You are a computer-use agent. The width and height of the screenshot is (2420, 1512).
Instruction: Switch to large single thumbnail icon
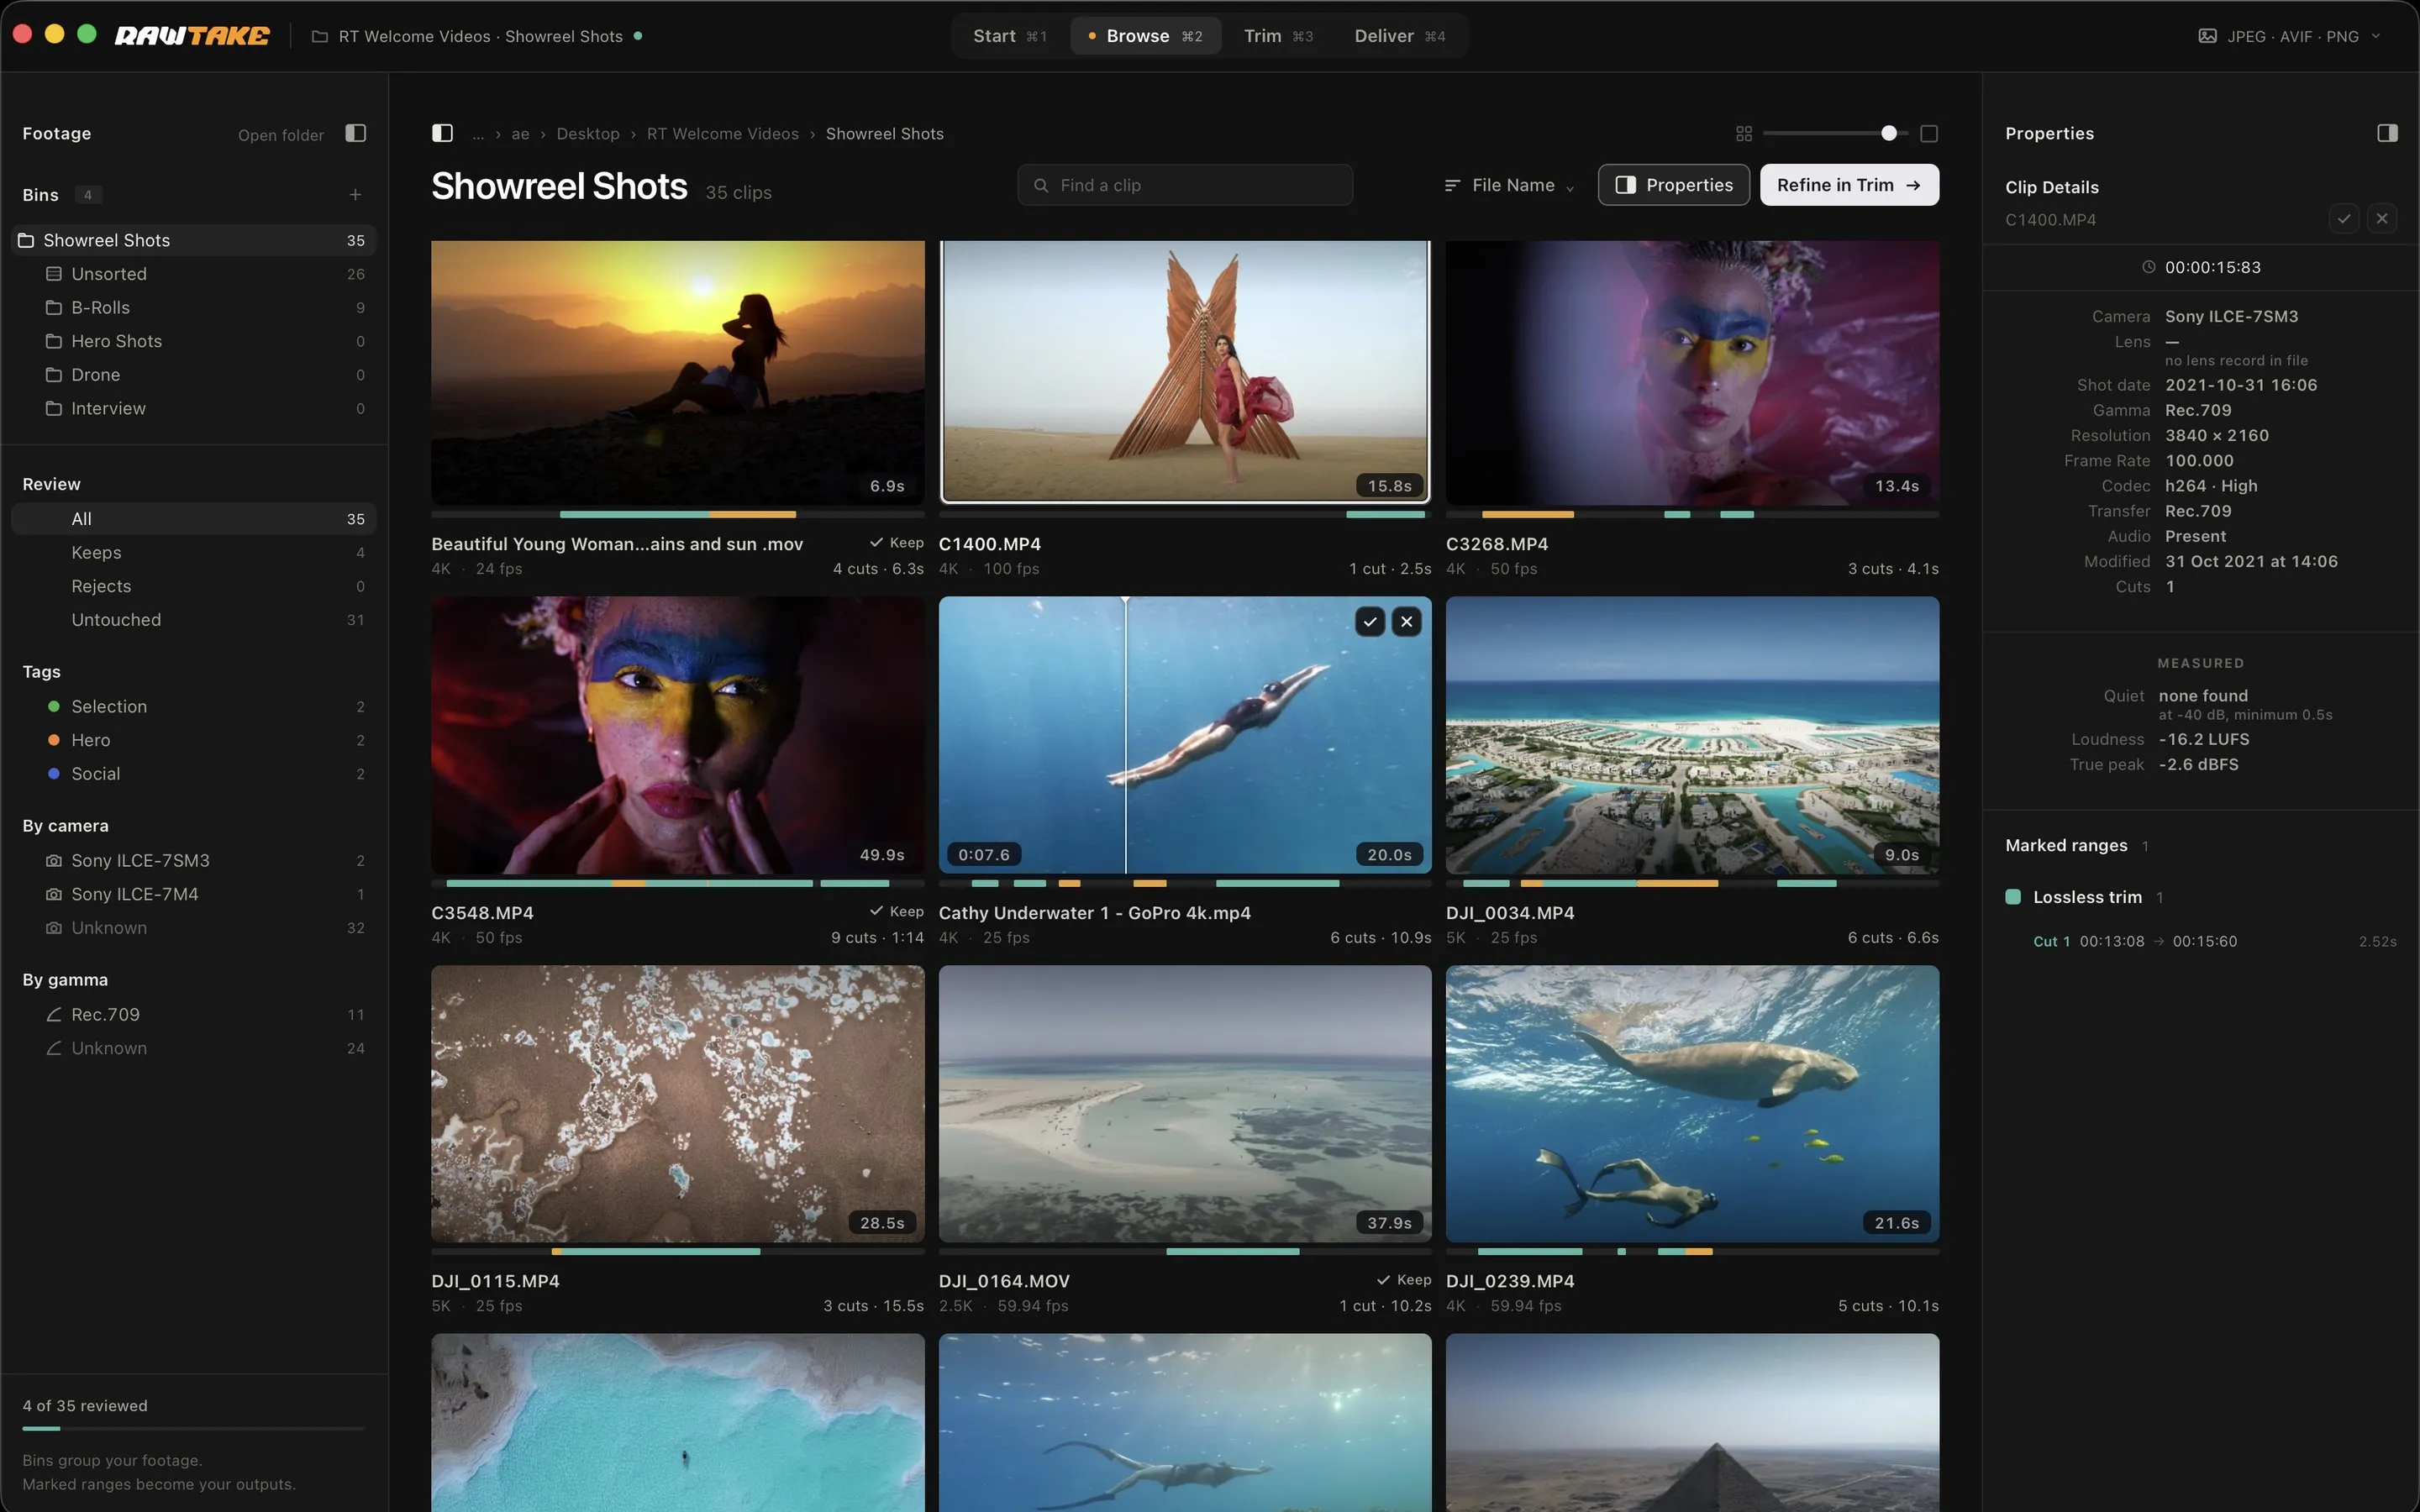pyautogui.click(x=1929, y=133)
